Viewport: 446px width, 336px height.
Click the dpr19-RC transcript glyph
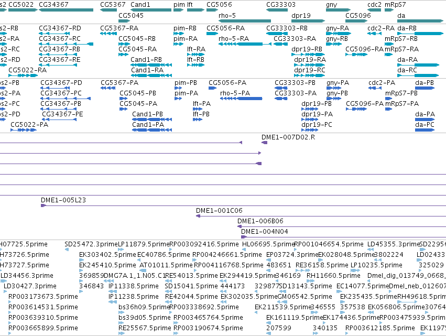(x=309, y=75)
